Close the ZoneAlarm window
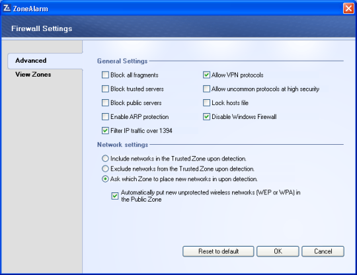This screenshot has width=357, height=275. [348, 9]
